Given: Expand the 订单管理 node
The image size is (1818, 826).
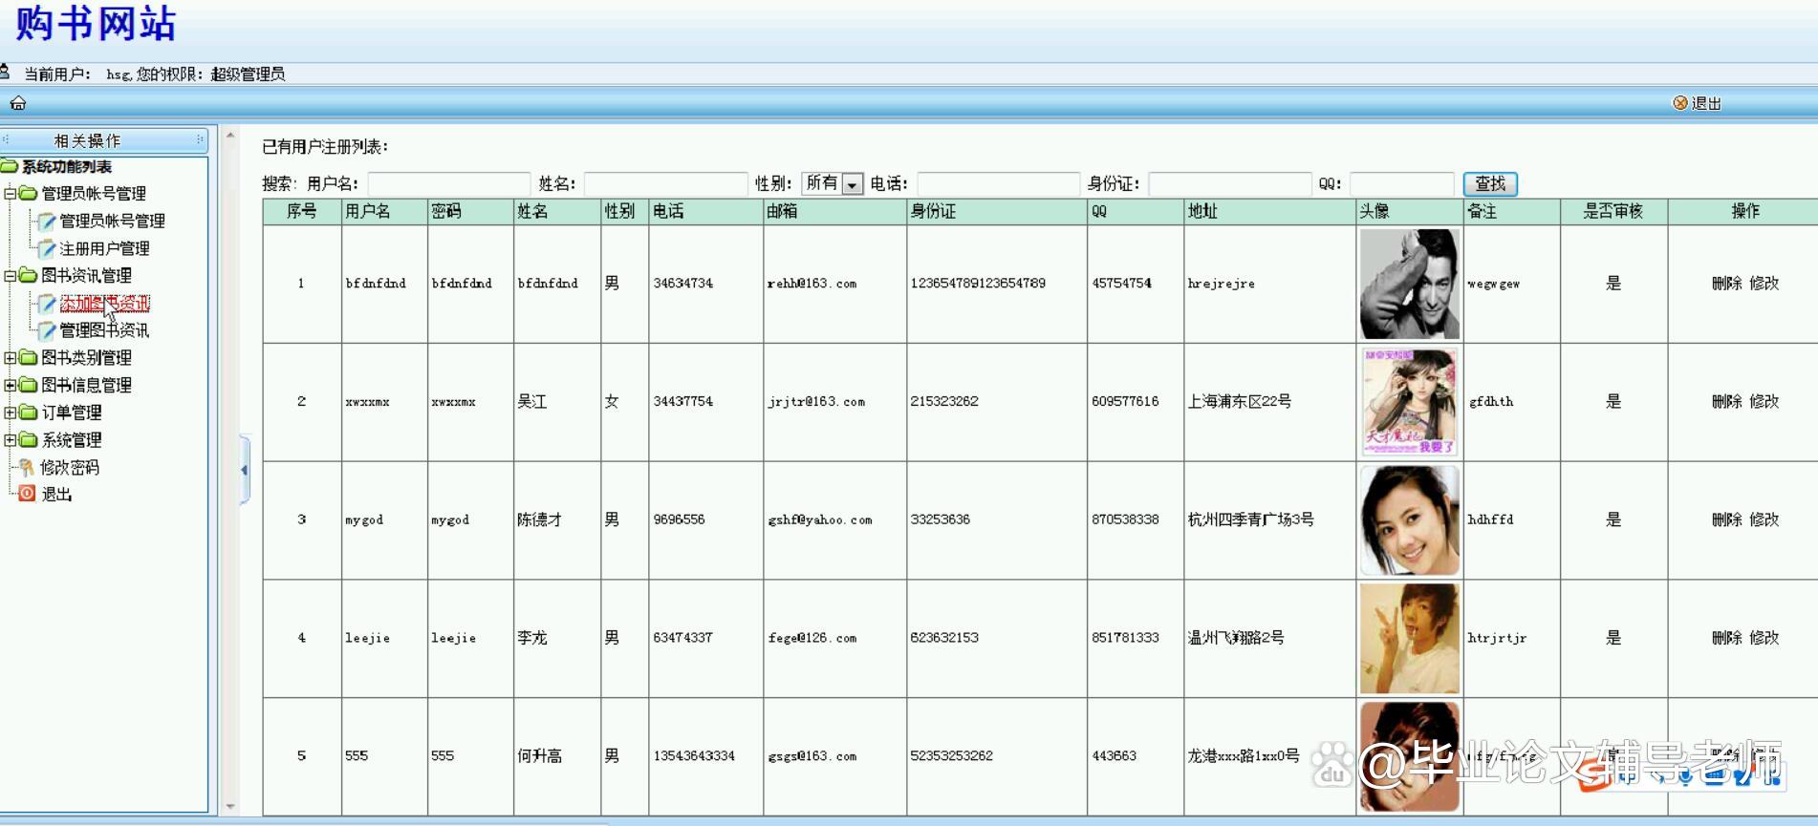Looking at the screenshot, I should click(x=11, y=413).
